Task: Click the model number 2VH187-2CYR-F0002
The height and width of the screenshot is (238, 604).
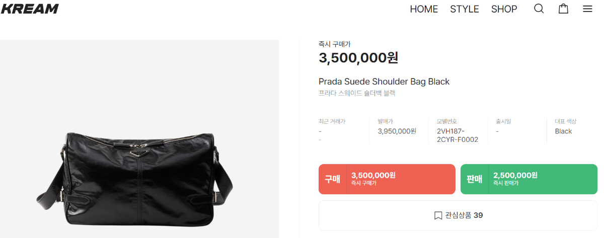Action: [458, 135]
